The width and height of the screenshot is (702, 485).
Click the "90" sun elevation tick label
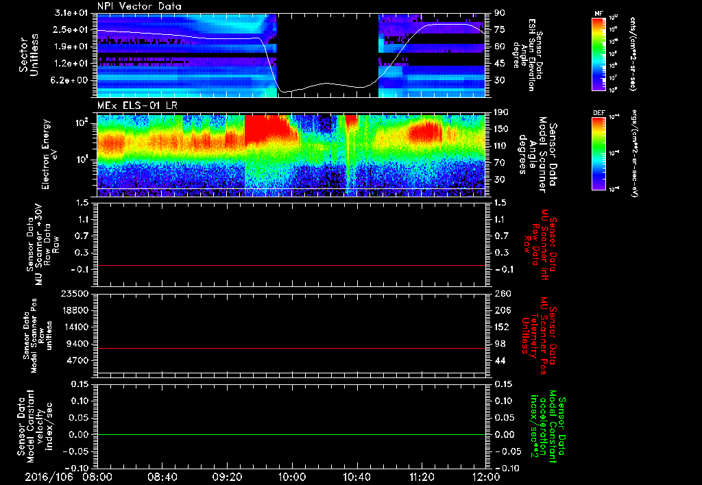pyautogui.click(x=500, y=13)
